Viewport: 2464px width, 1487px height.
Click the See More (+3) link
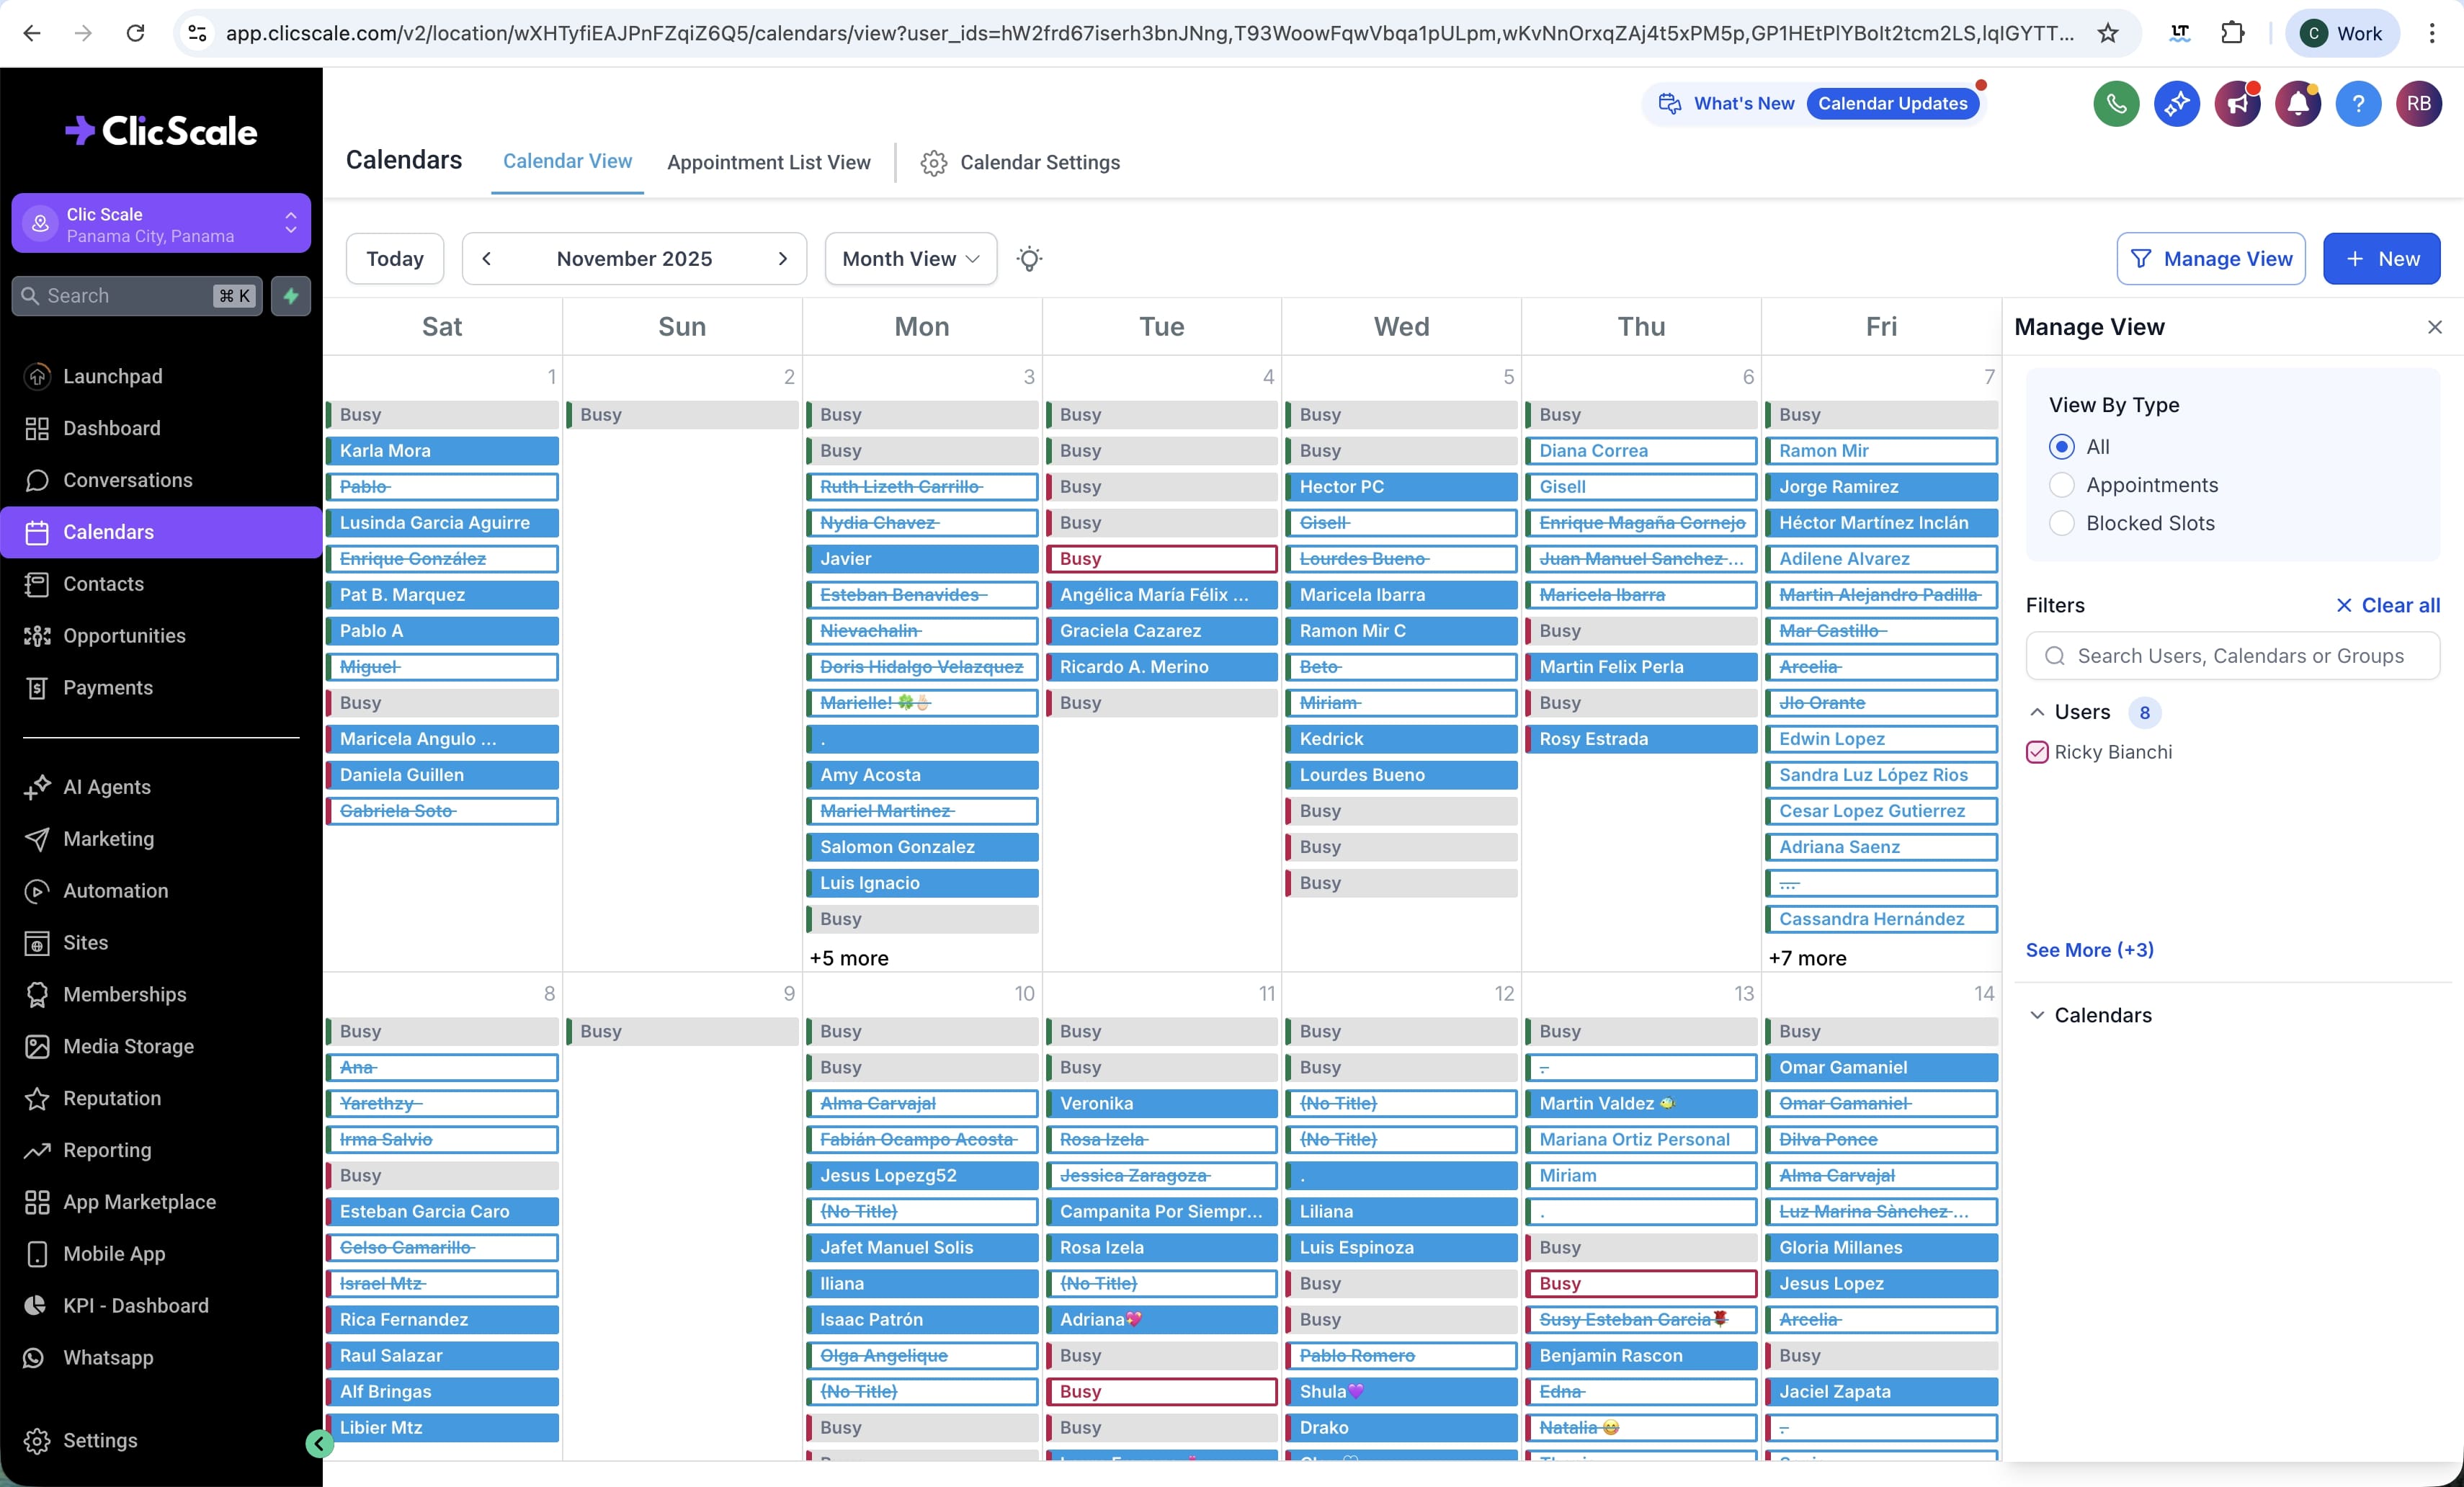2089,950
